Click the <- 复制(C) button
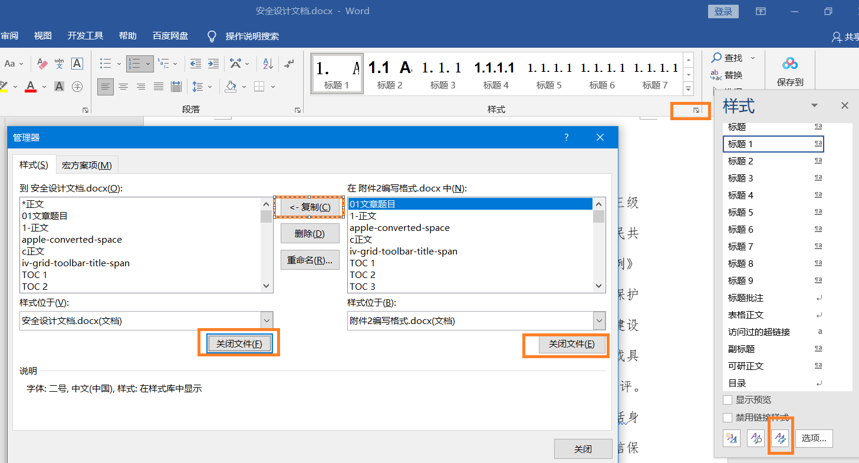 (x=310, y=207)
